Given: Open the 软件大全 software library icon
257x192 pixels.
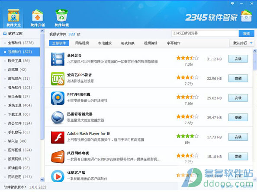Looking at the screenshot, I should (x=13, y=18).
